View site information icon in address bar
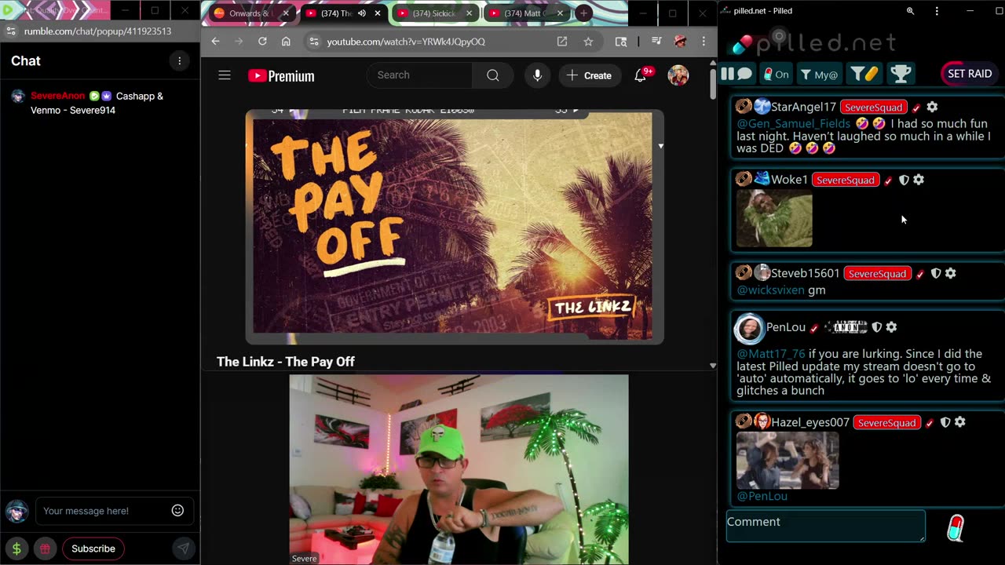This screenshot has height=565, width=1005. click(313, 42)
